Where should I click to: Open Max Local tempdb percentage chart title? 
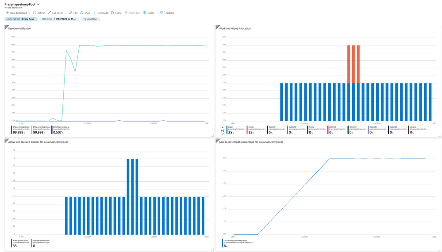click(x=251, y=142)
